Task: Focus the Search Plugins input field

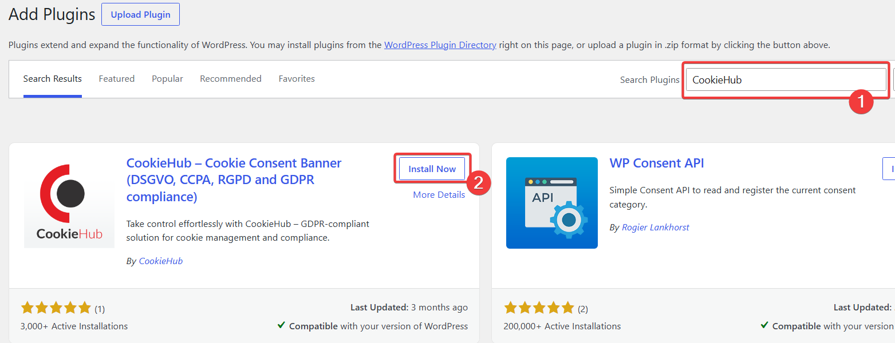Action: tap(786, 79)
